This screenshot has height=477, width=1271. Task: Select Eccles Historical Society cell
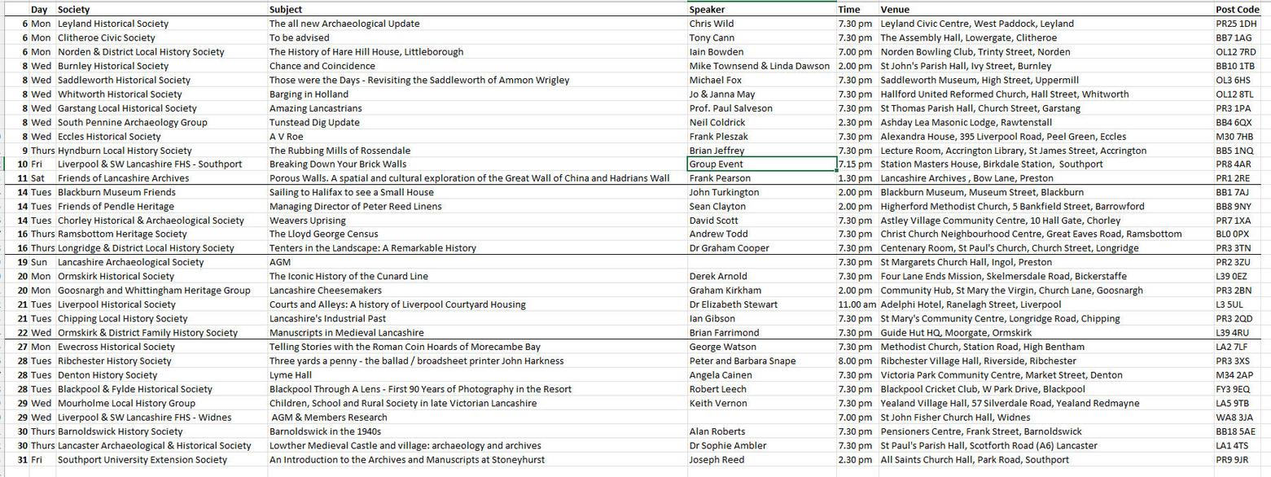(161, 137)
